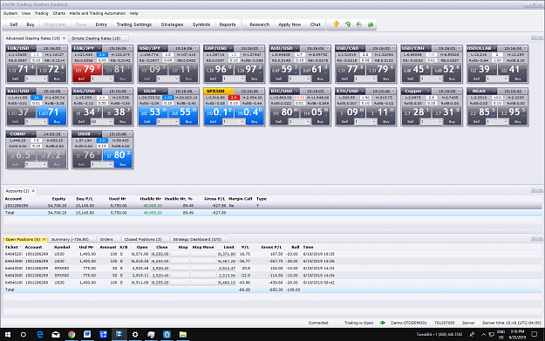Open the Mail app from the taskbar
Image resolution: width=545 pixels, height=341 pixels.
[x=56, y=334]
